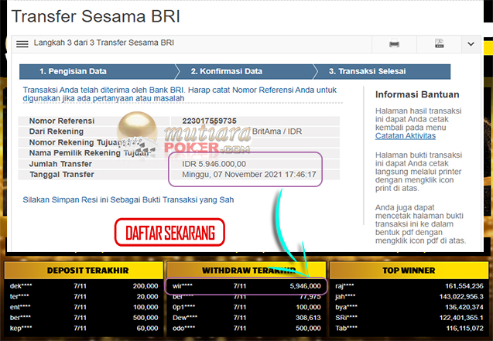Click reference number 223017559735

click(x=209, y=121)
